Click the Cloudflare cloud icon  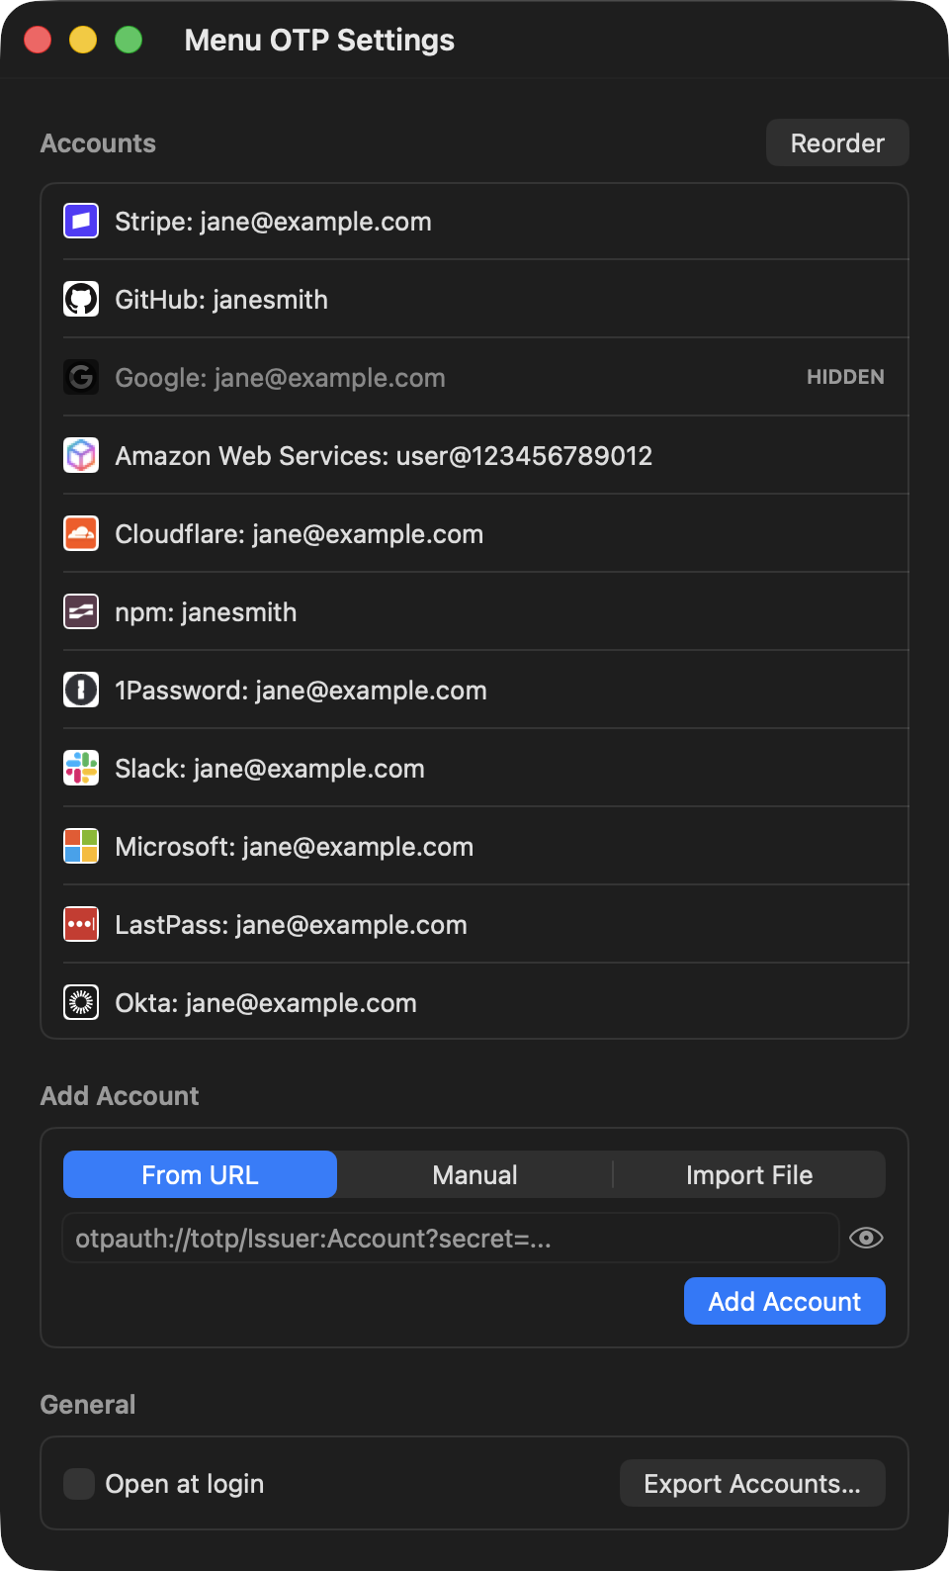[81, 533]
